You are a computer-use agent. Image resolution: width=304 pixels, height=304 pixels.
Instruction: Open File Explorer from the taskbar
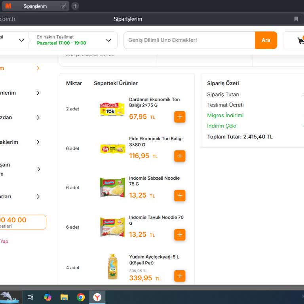(64, 297)
